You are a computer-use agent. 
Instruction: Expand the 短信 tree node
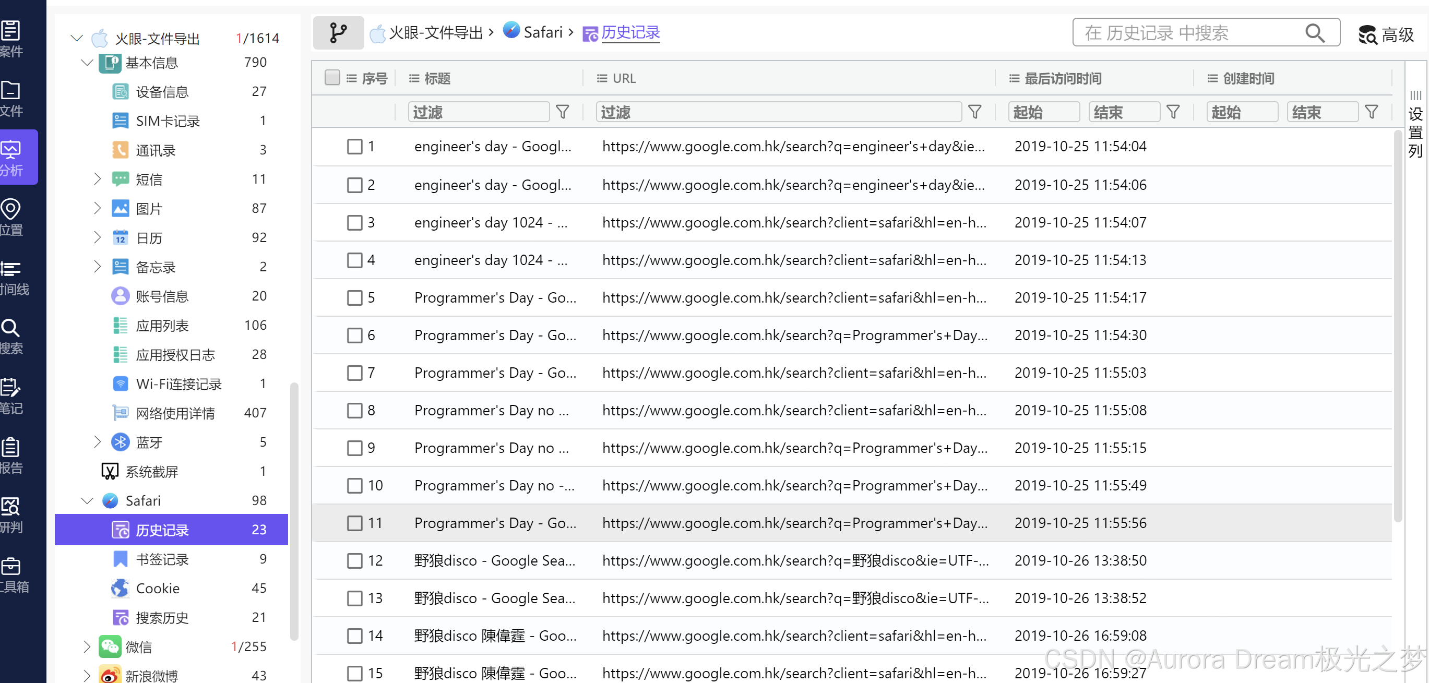coord(98,179)
